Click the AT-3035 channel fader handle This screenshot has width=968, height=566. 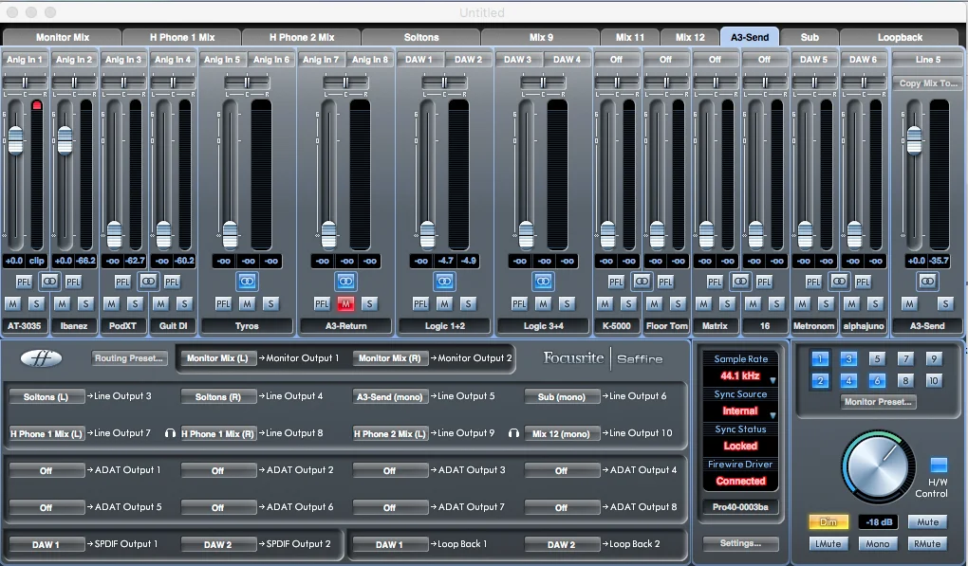pos(15,140)
